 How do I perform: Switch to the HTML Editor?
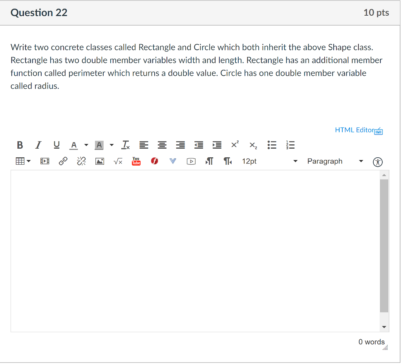(354, 130)
